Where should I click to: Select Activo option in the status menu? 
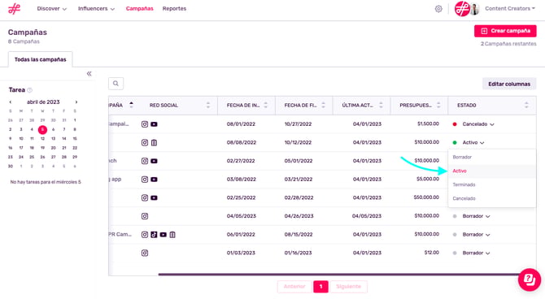492,171
